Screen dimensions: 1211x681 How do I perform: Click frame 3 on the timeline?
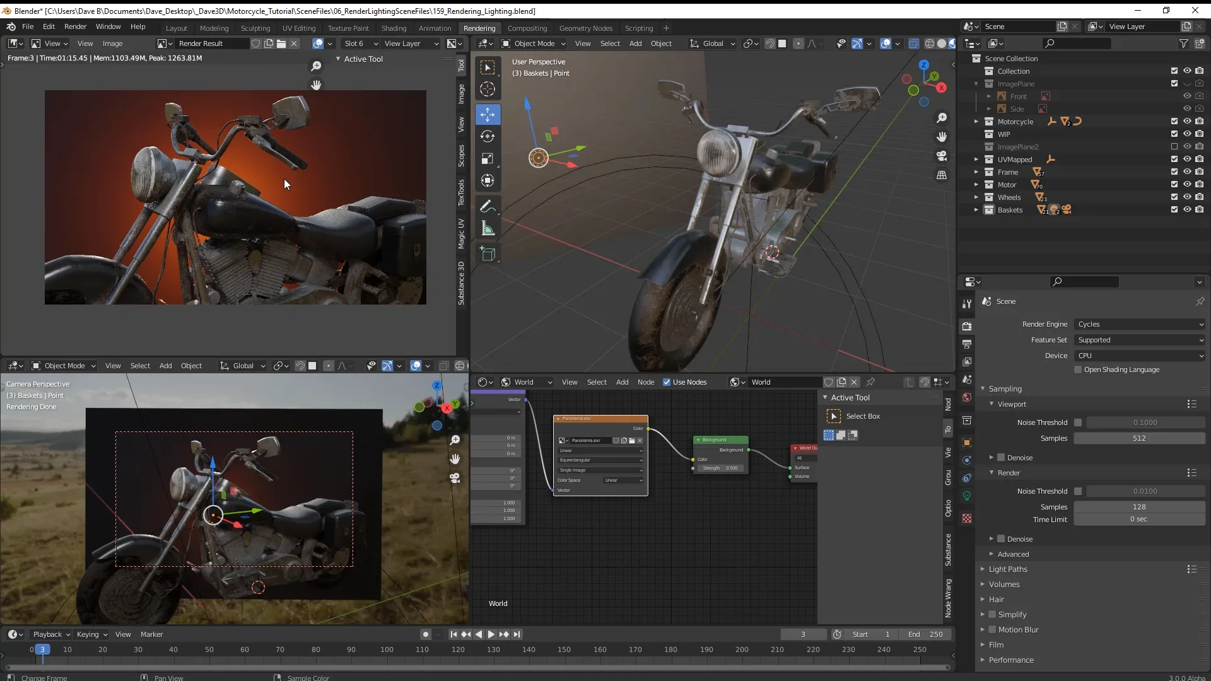click(x=42, y=649)
